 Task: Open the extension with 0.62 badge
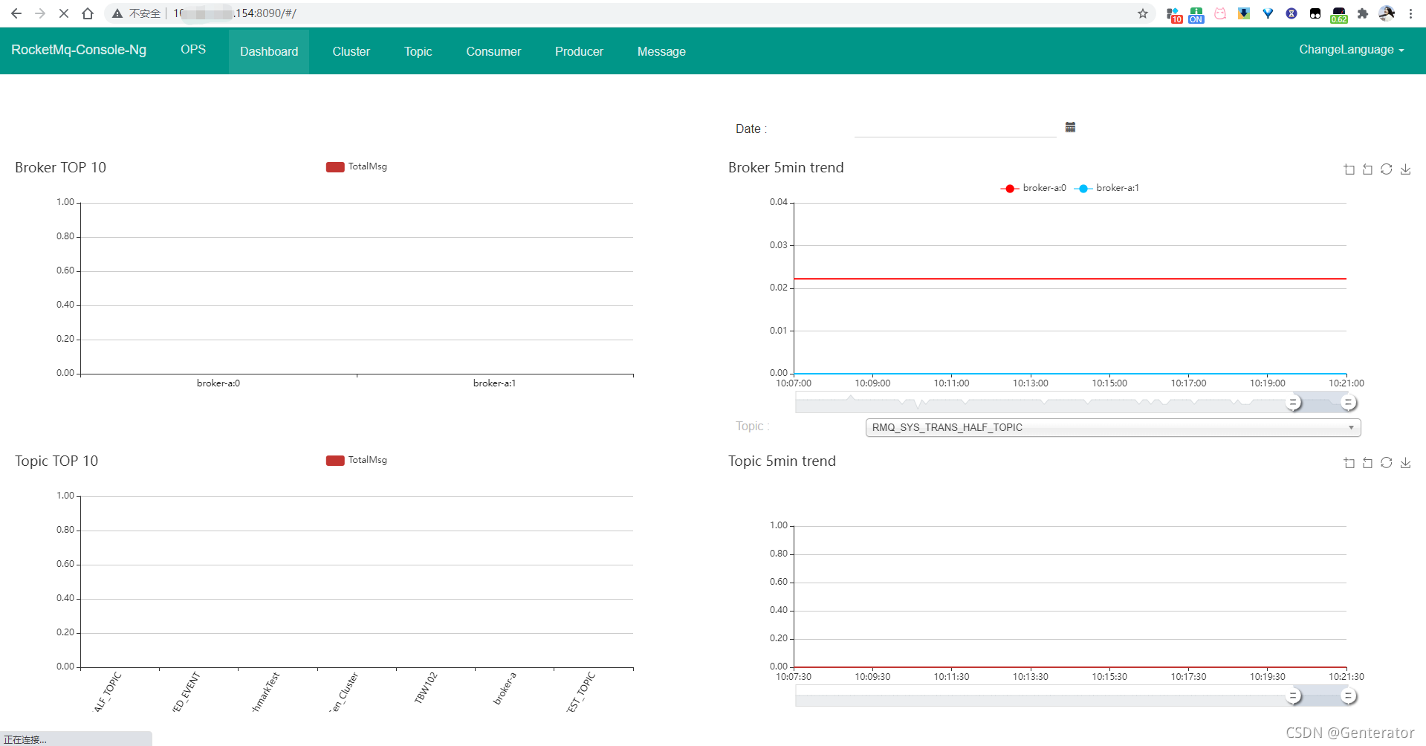coord(1339,15)
